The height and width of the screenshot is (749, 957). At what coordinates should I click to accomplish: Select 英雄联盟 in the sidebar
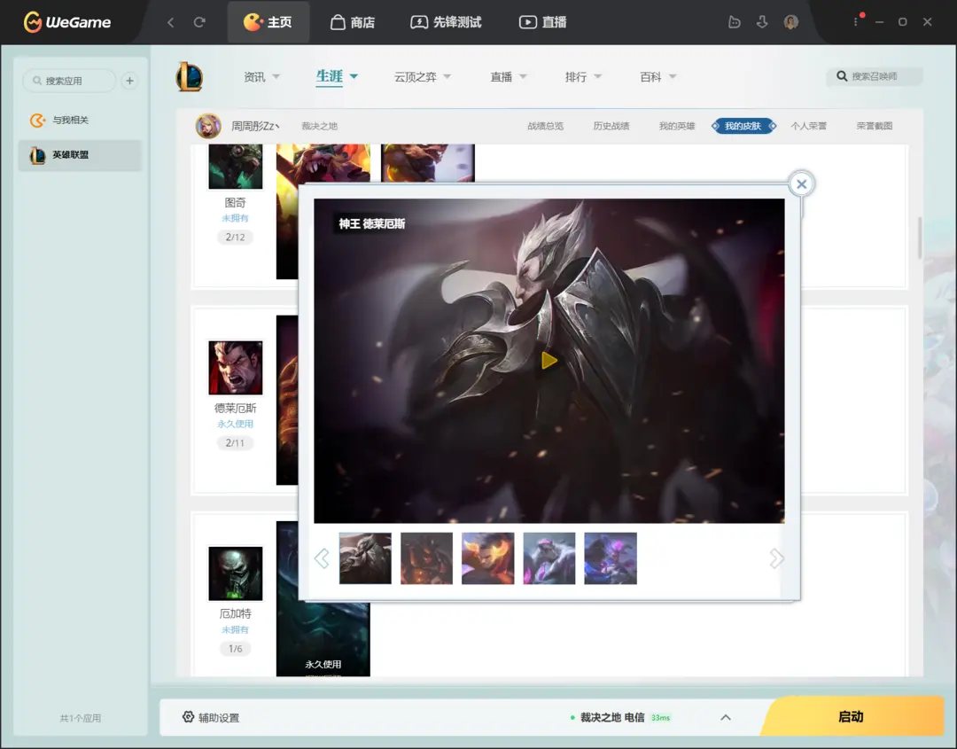coord(80,155)
